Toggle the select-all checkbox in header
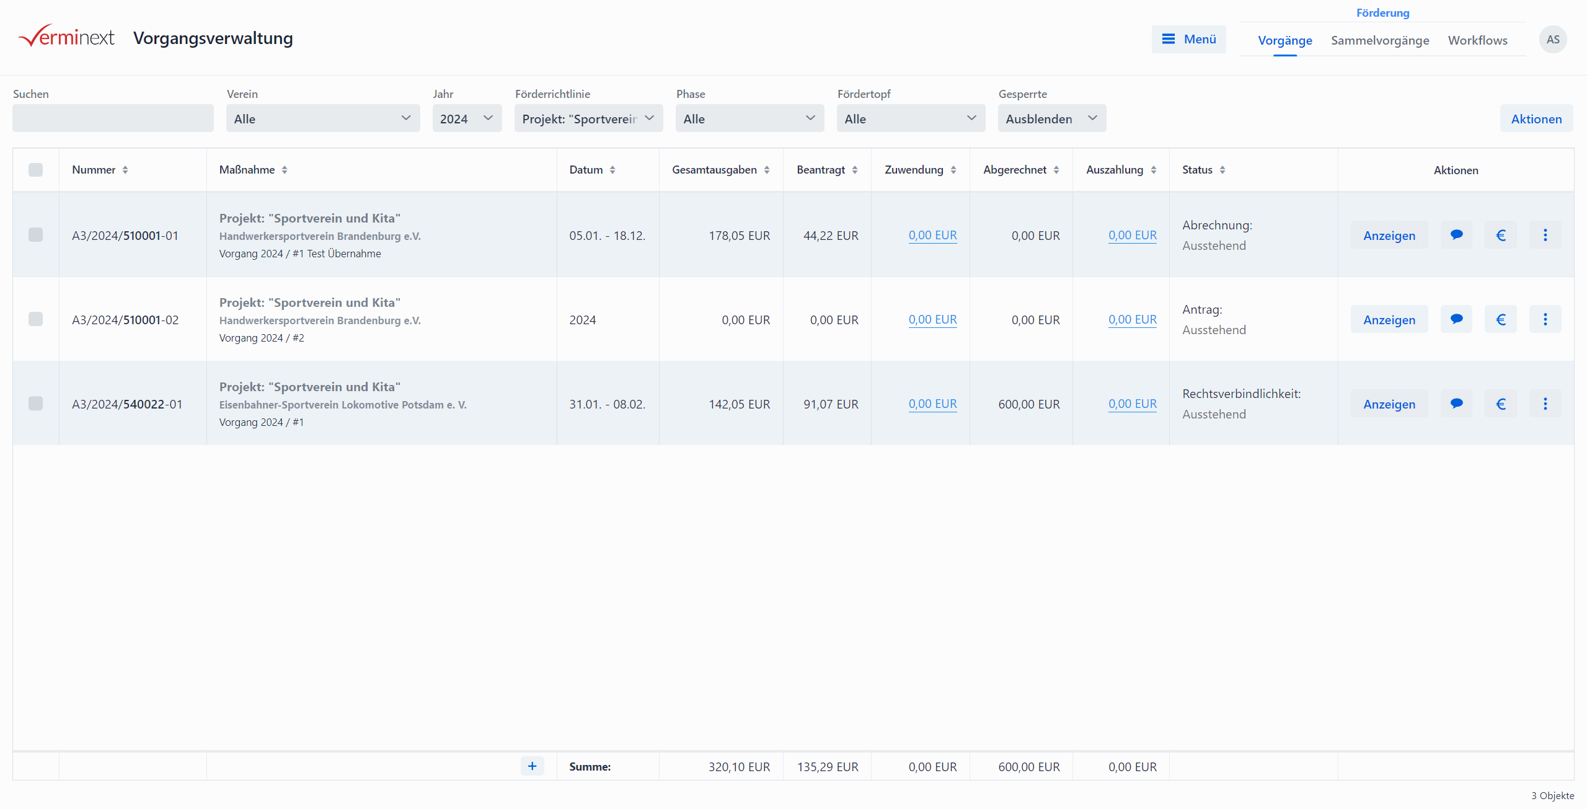Screen dimensions: 1587x809 (x=35, y=170)
